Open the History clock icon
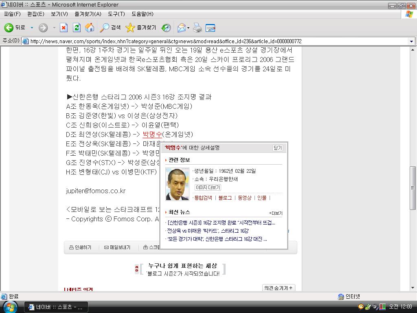417x313 pixels. [x=166, y=27]
